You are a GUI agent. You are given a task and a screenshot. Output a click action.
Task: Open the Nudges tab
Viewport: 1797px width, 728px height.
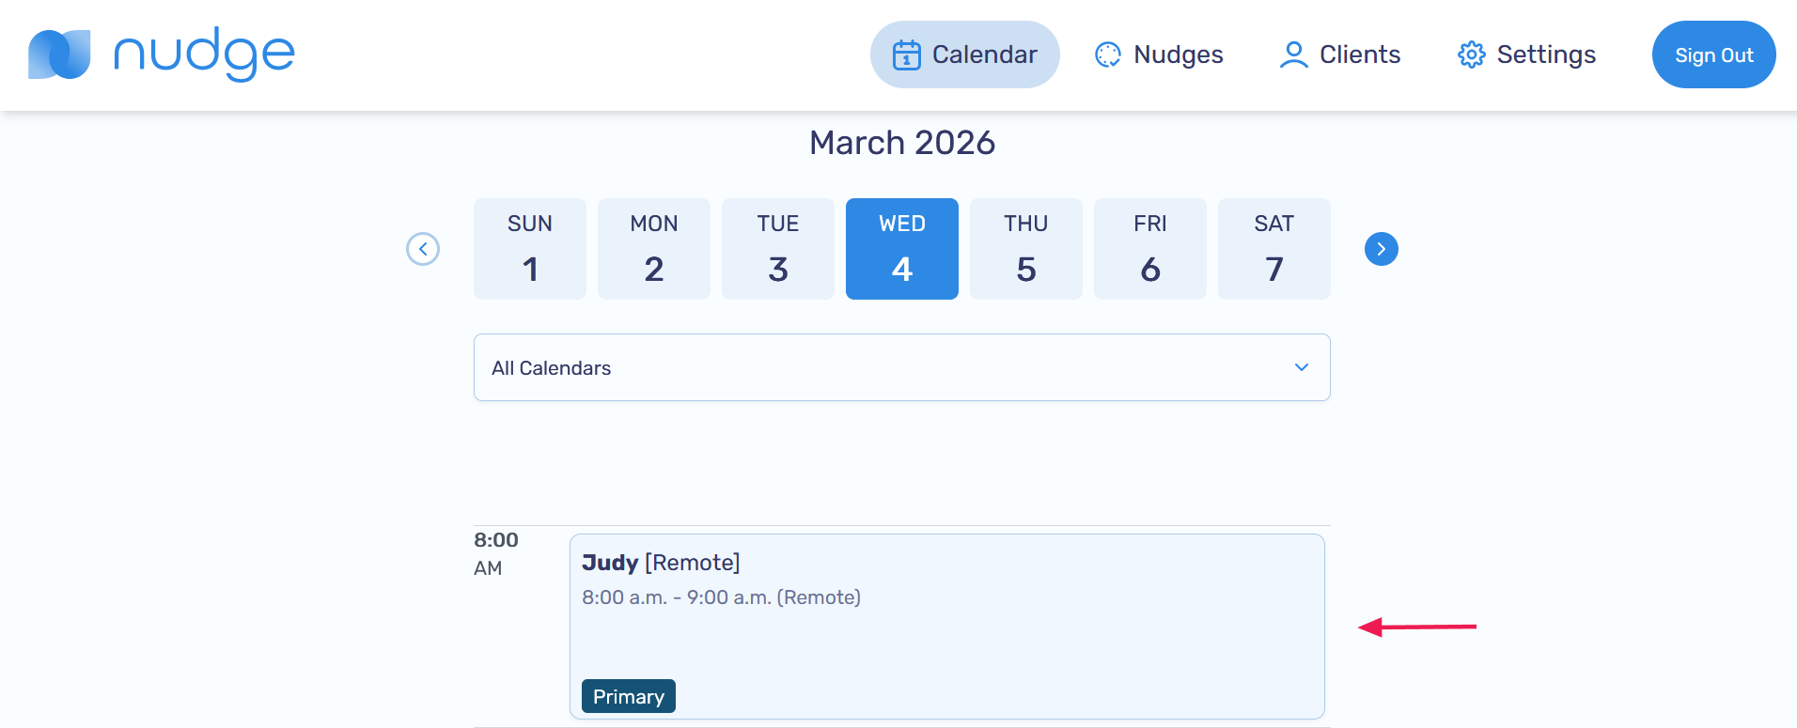click(1160, 54)
